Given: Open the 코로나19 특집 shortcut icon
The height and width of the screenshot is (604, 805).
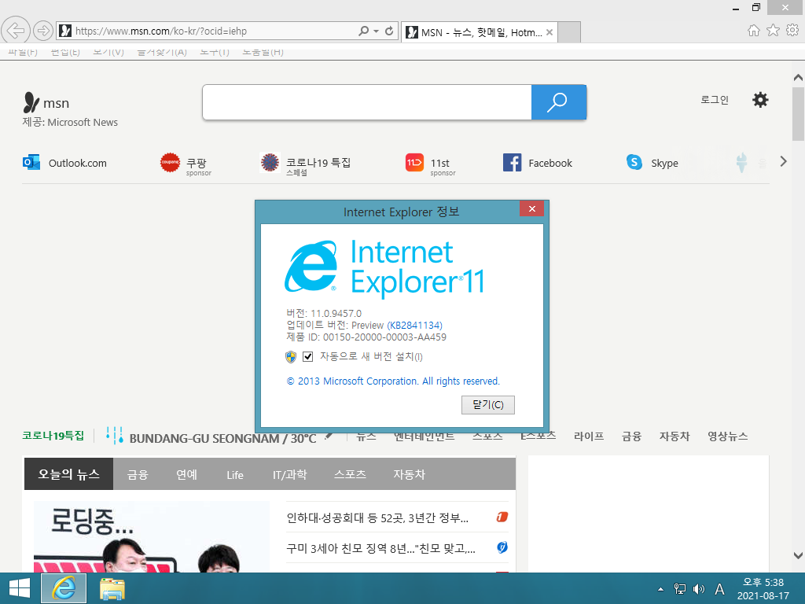Looking at the screenshot, I should (270, 163).
